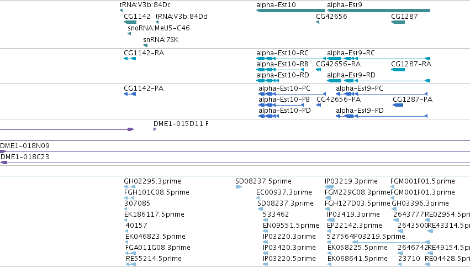Select the SD08237.3prime EST label
Viewport: 470px width, 267px height.
pyautogui.click(x=286, y=203)
